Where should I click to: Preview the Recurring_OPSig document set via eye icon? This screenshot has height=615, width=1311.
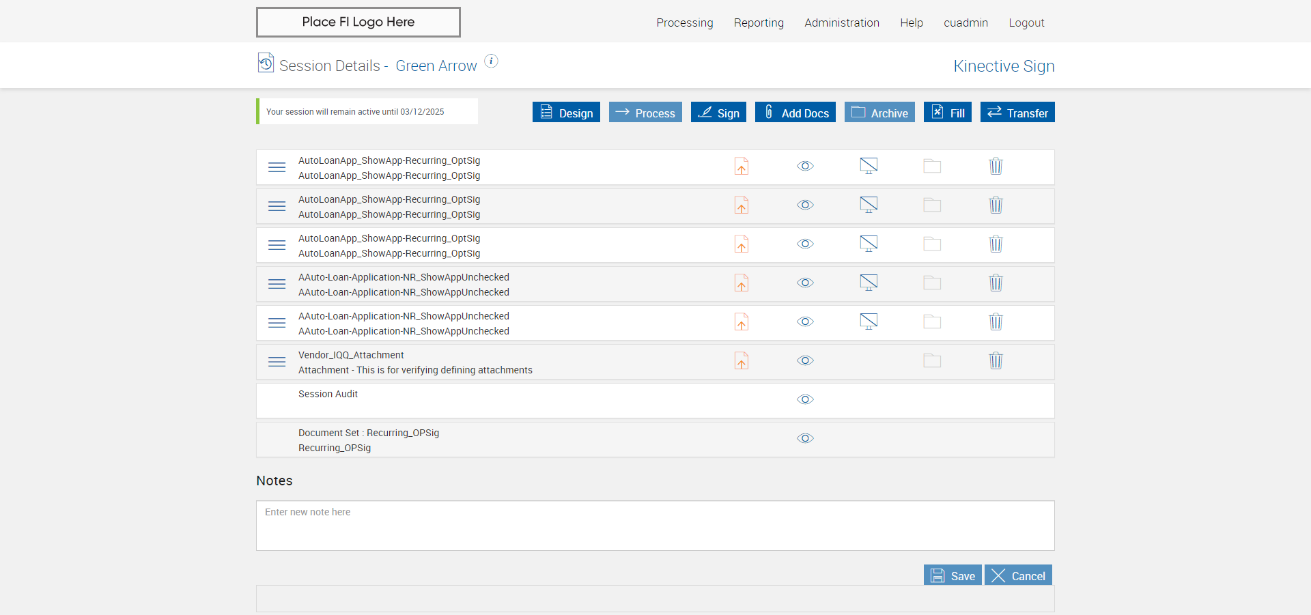[x=805, y=439]
